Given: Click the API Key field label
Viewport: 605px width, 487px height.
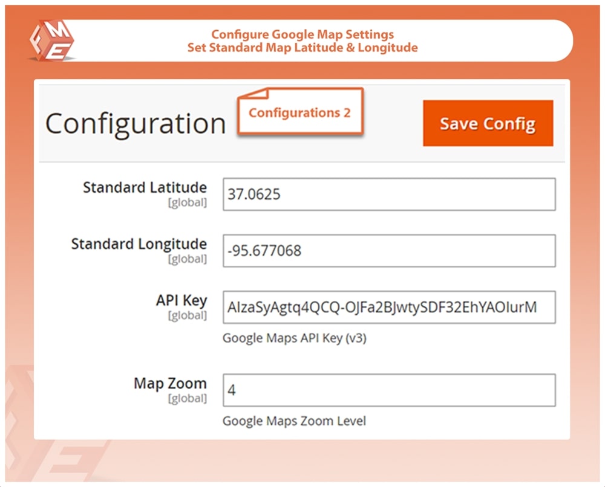Looking at the screenshot, I should [181, 300].
